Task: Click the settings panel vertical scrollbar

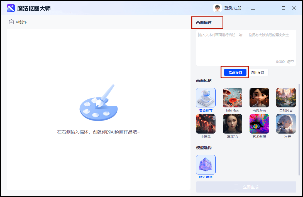Action: [x=299, y=128]
